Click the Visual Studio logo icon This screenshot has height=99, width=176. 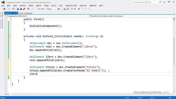(x=3, y=2)
